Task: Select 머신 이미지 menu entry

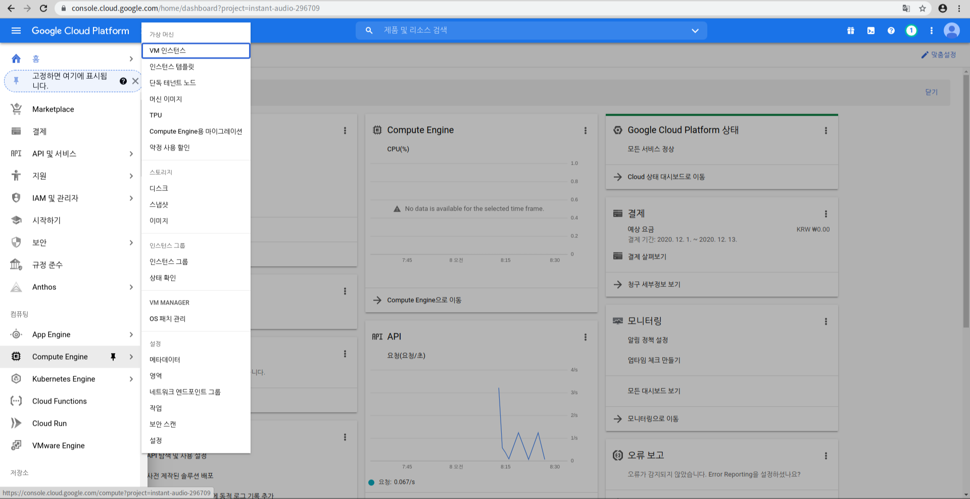Action: [x=196, y=99]
